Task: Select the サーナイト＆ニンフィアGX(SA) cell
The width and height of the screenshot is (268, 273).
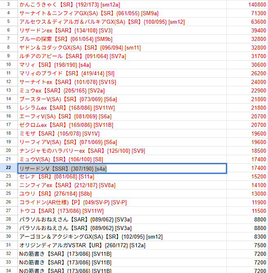Action: pos(122,13)
